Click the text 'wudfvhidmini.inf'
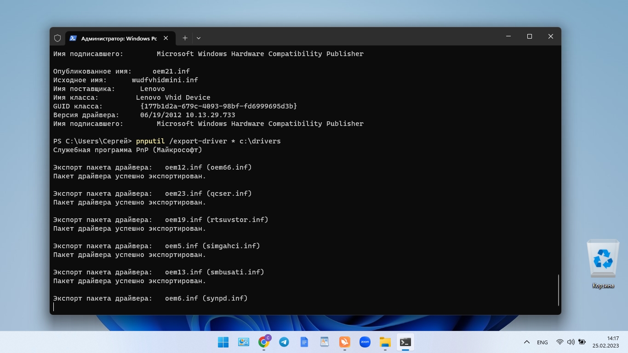The width and height of the screenshot is (628, 353). tap(165, 80)
